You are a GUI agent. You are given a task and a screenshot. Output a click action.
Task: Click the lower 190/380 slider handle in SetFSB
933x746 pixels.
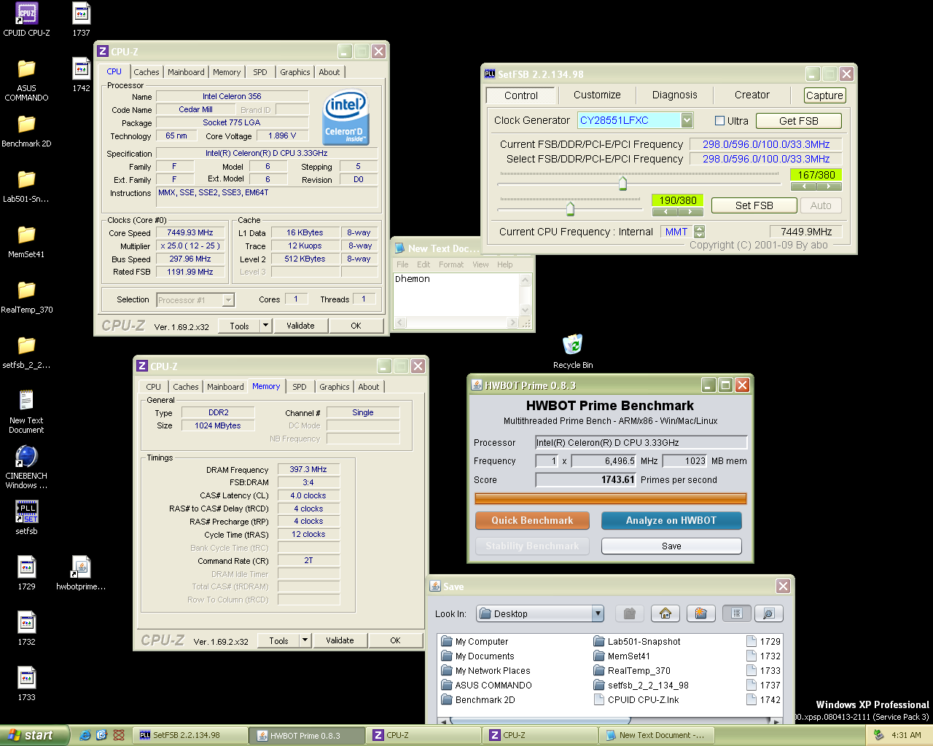(570, 208)
